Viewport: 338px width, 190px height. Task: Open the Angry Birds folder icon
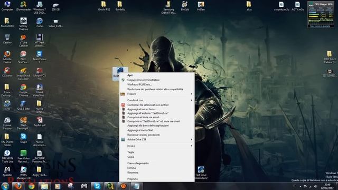click(x=40, y=172)
